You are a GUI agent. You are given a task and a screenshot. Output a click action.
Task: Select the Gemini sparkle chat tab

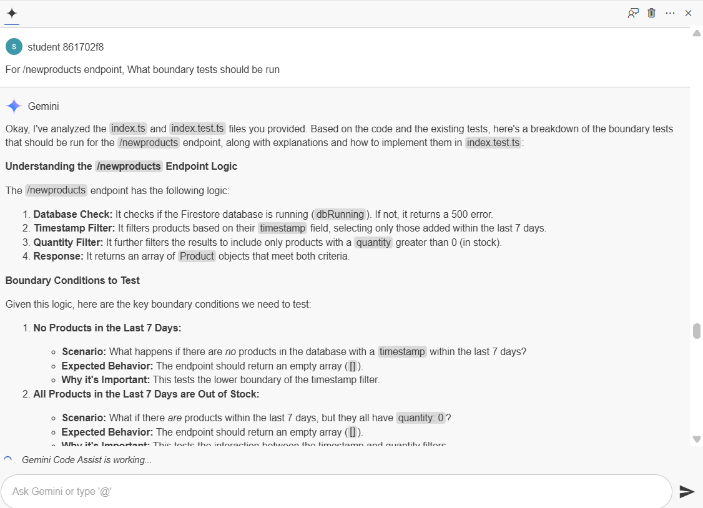(x=12, y=13)
